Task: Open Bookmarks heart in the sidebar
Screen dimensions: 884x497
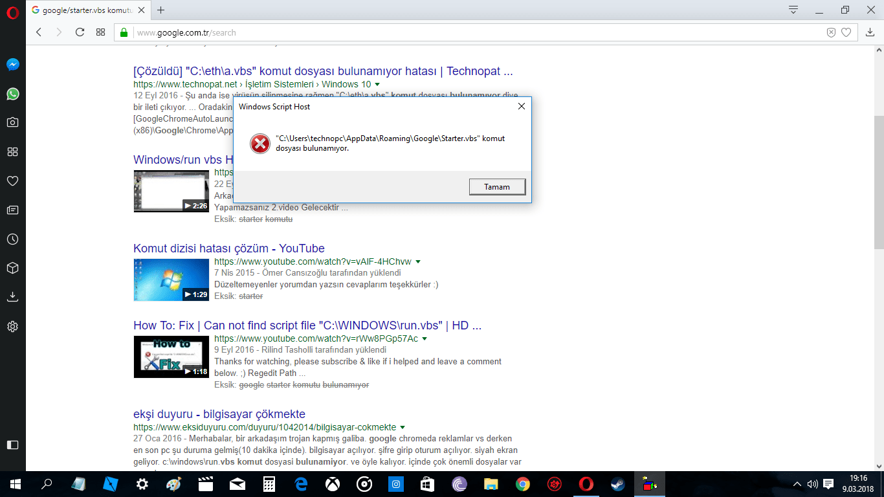Action: [12, 181]
